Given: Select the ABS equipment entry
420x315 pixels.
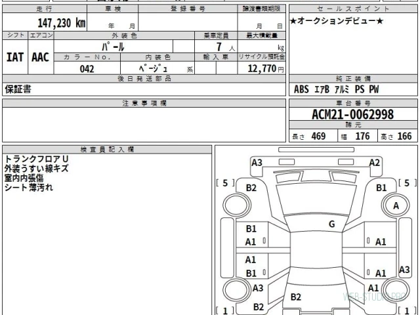Looking at the screenshot, I should [301, 89].
